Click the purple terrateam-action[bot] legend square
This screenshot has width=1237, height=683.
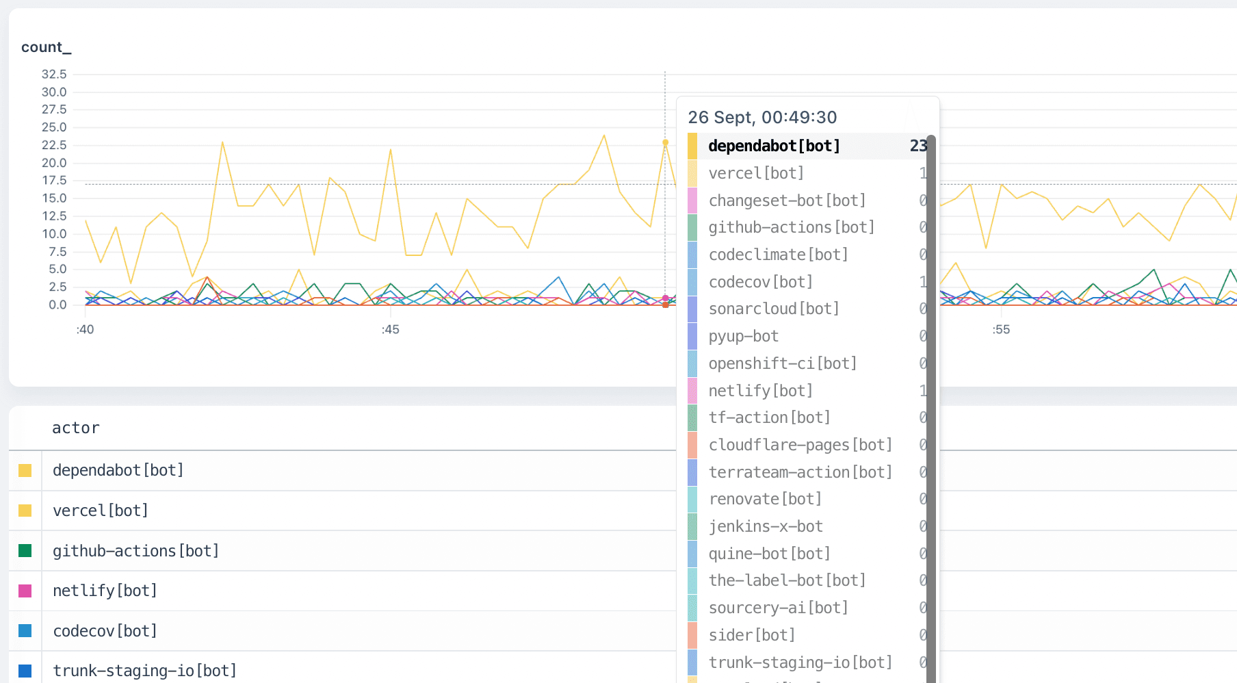pyautogui.click(x=693, y=472)
